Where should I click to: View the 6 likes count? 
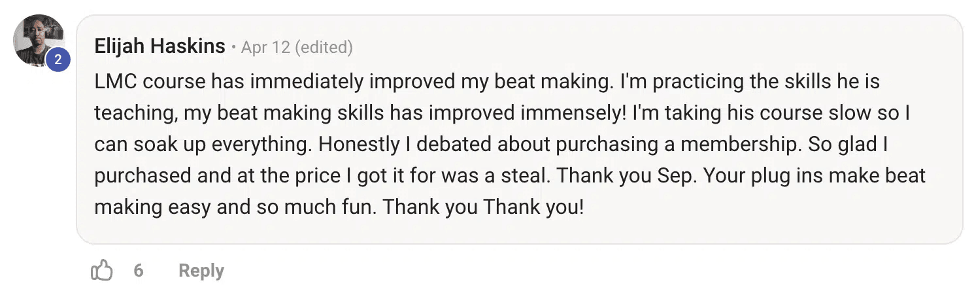coord(139,271)
